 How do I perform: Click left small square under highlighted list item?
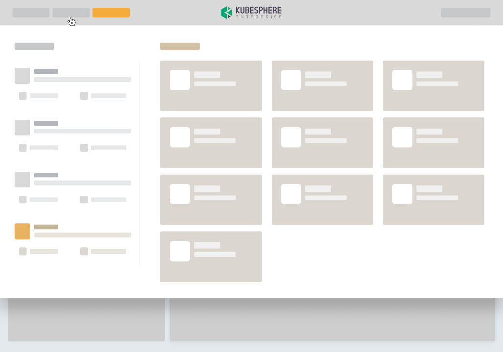coord(23,251)
